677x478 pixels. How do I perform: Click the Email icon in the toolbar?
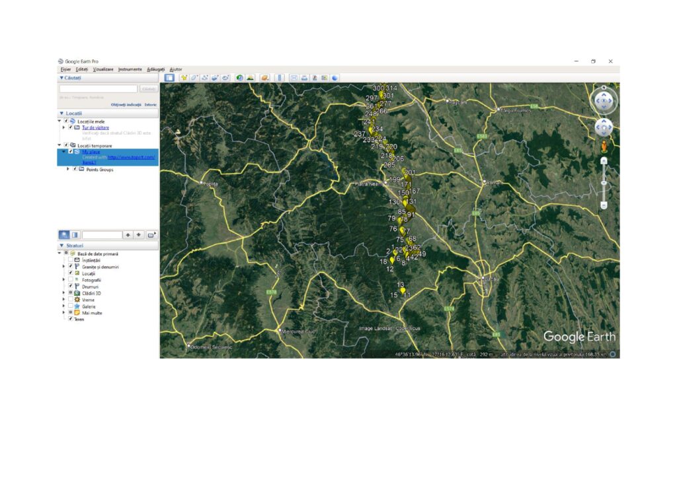[294, 78]
